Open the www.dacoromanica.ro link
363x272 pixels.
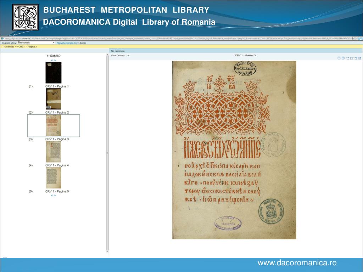click(x=297, y=263)
